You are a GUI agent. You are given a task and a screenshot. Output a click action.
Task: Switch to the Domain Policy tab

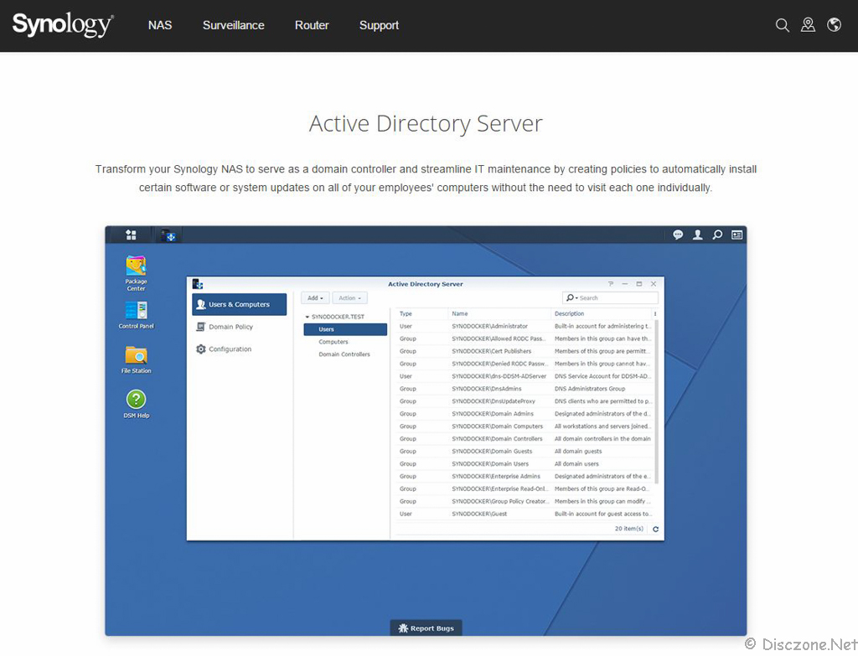click(239, 327)
